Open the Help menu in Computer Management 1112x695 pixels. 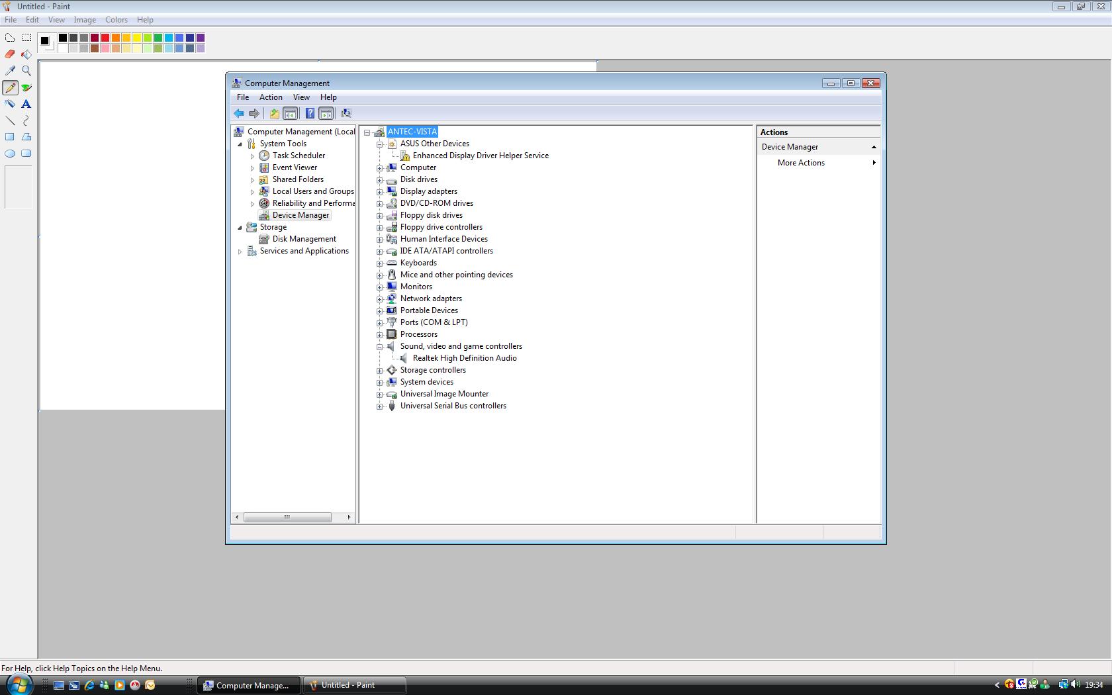coord(328,97)
